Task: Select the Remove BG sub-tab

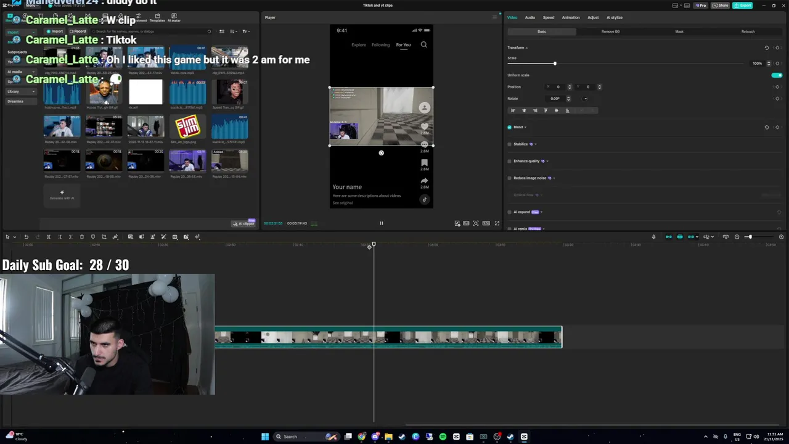Action: coord(611,31)
